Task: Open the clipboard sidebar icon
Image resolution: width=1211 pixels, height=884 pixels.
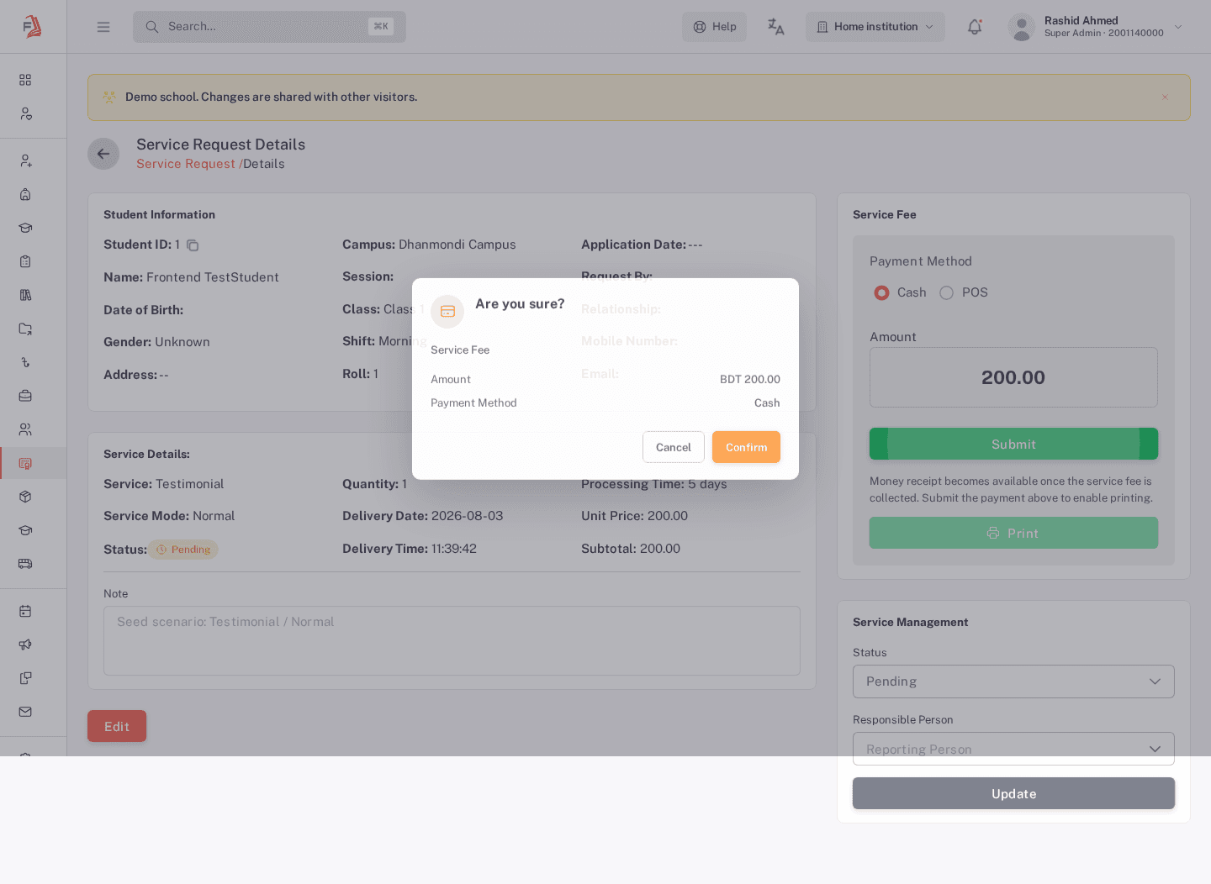Action: pos(25,261)
